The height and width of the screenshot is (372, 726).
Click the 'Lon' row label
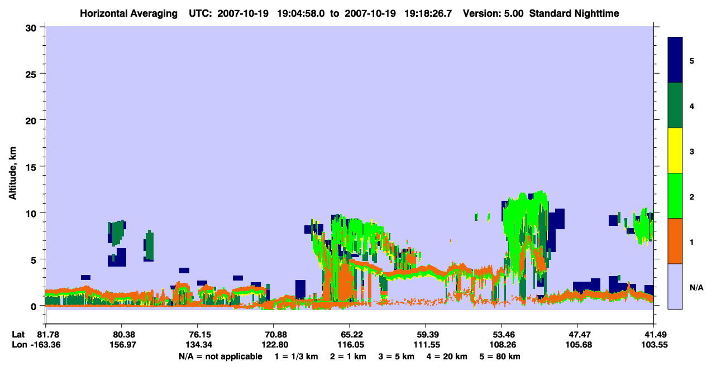tap(18, 345)
